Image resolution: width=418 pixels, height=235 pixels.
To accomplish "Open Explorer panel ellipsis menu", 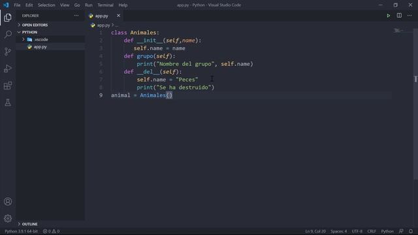I will coord(76,16).
